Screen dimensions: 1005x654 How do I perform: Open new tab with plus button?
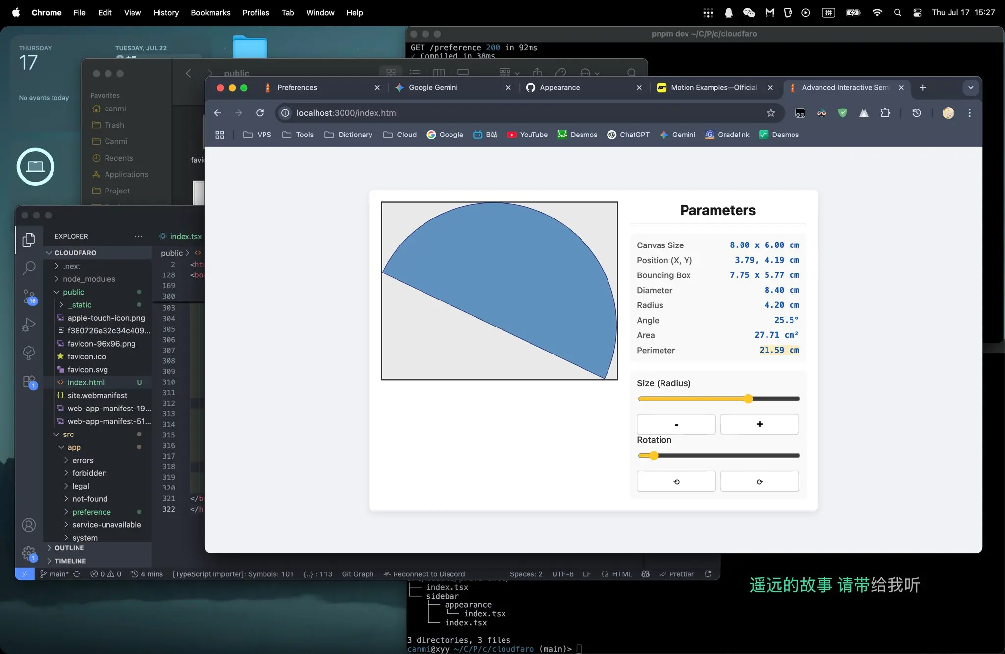coord(923,87)
